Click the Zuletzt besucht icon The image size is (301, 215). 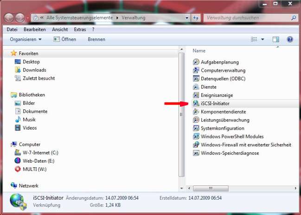click(18, 78)
